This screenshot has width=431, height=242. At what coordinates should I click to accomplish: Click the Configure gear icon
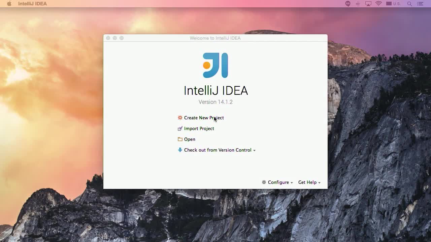tap(264, 182)
